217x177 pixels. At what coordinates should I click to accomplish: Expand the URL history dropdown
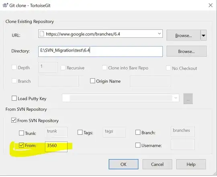[x=160, y=33]
